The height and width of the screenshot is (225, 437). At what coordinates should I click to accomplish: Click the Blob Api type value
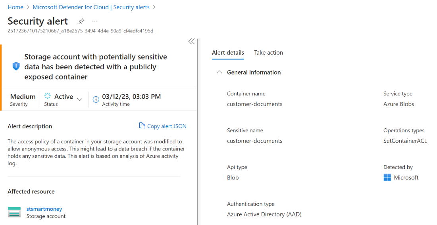click(x=233, y=177)
